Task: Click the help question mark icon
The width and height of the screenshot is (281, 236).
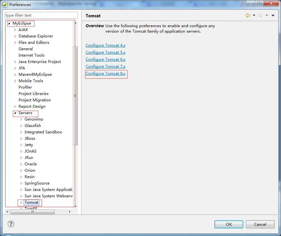Action: 11,224
